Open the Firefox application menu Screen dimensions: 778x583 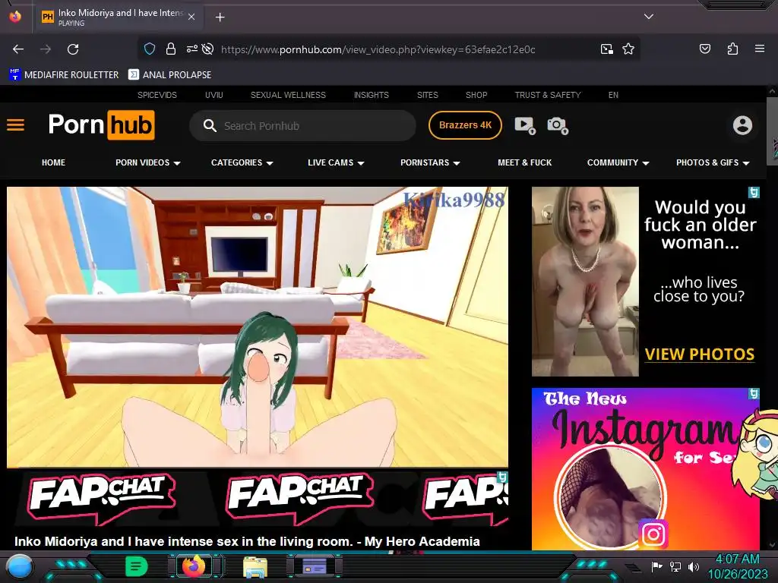click(760, 49)
